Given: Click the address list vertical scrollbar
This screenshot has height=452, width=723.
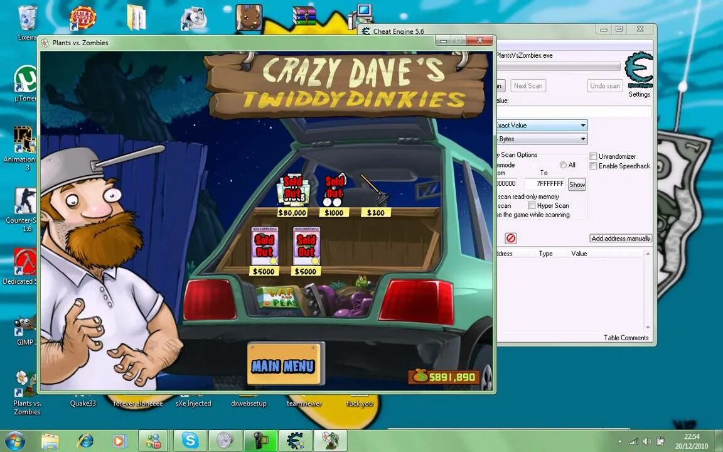Looking at the screenshot, I should pos(648,291).
